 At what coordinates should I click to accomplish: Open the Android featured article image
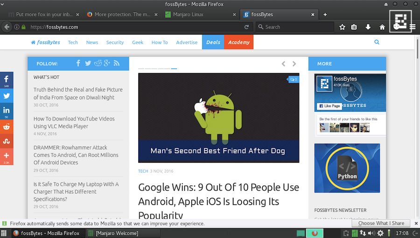pyautogui.click(x=218, y=118)
